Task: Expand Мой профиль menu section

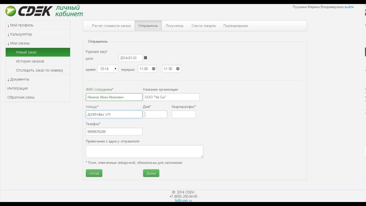Action: [38, 25]
